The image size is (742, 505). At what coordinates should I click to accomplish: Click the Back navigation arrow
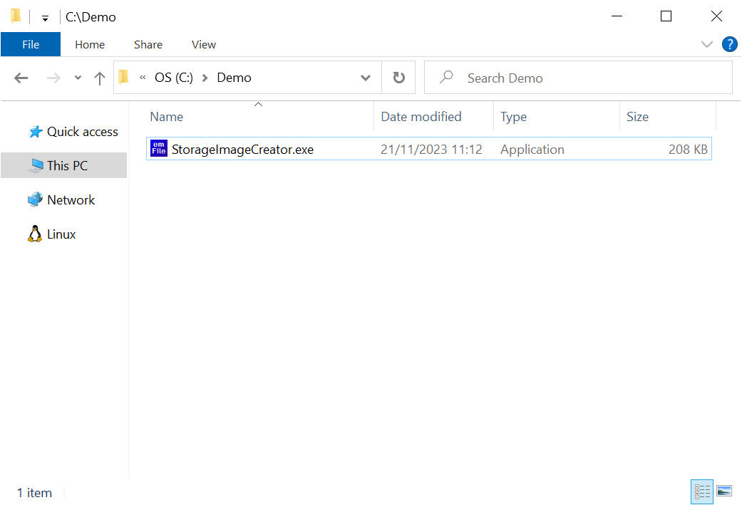[21, 78]
